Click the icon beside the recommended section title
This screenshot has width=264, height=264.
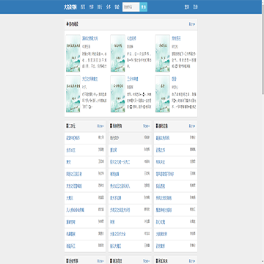click(x=67, y=24)
